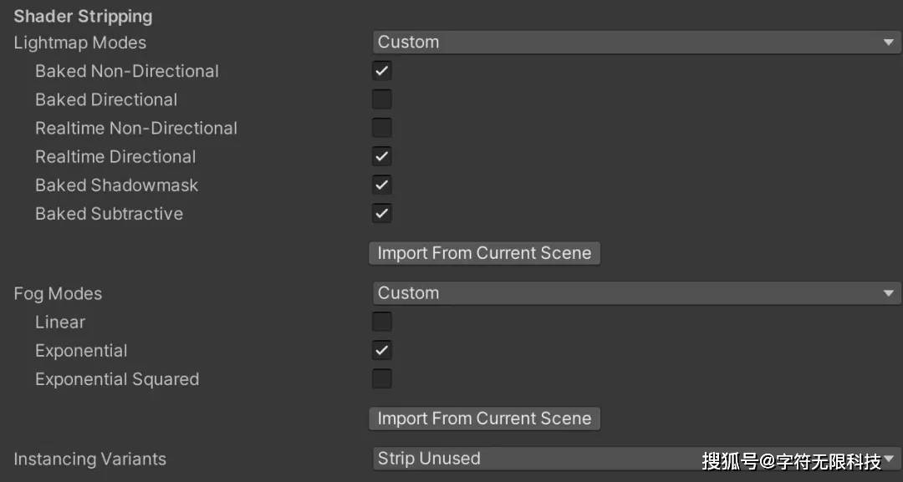The width and height of the screenshot is (903, 482).
Task: Uncheck Baked Shadowmask
Action: (x=381, y=185)
